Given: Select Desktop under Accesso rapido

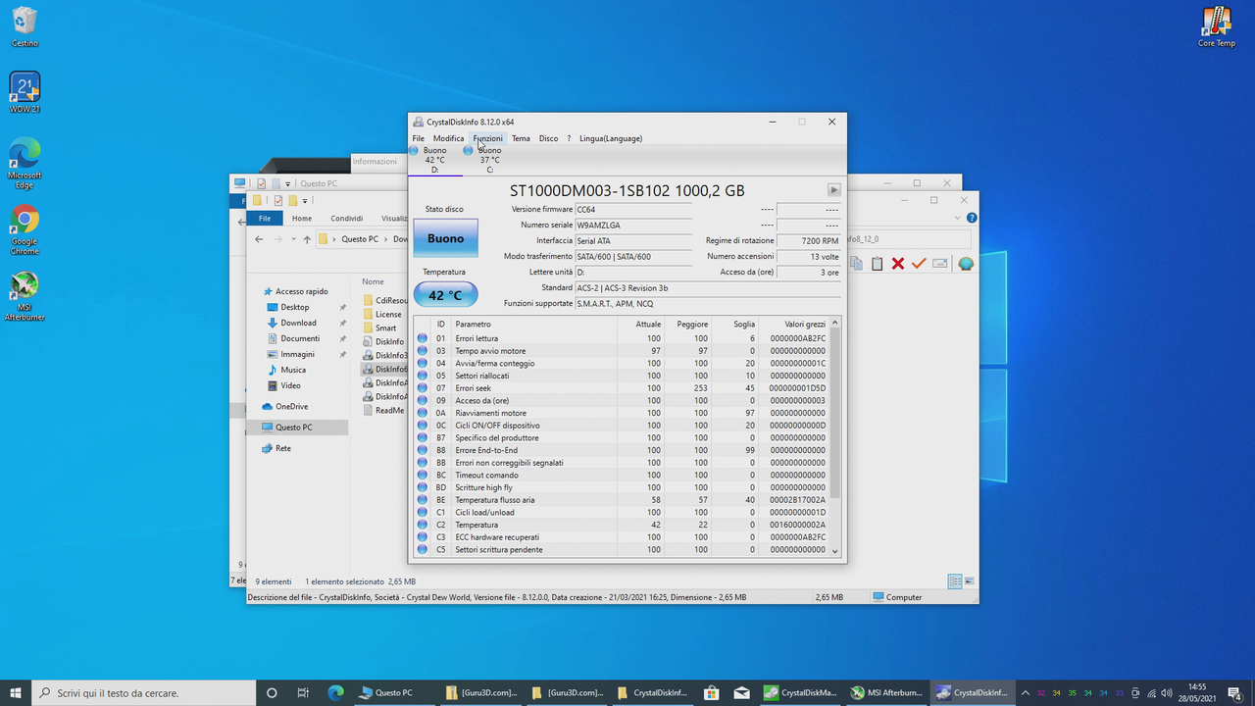Looking at the screenshot, I should pos(294,307).
